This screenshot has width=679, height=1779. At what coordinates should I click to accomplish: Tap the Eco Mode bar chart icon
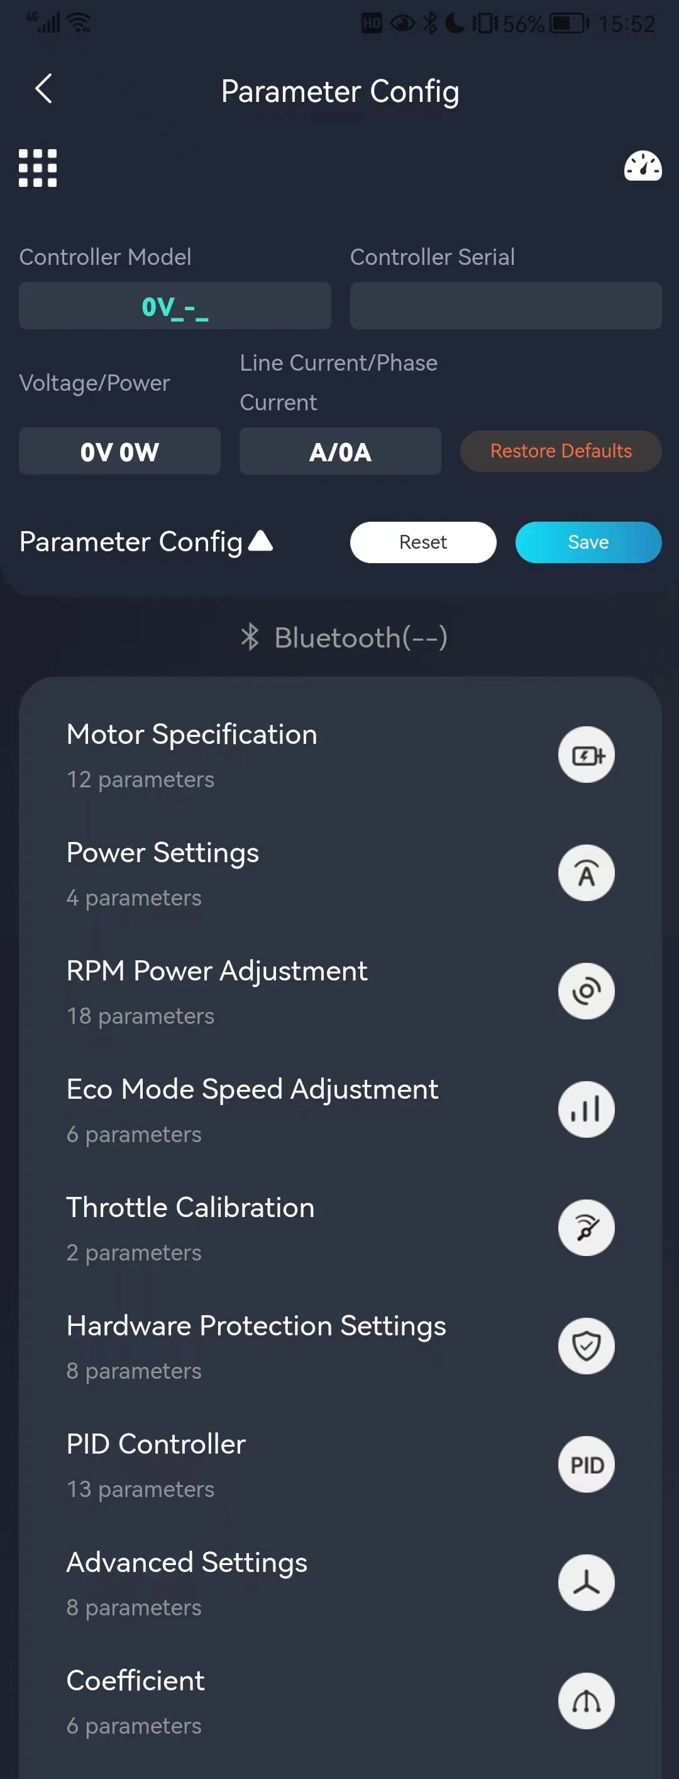(x=586, y=1109)
